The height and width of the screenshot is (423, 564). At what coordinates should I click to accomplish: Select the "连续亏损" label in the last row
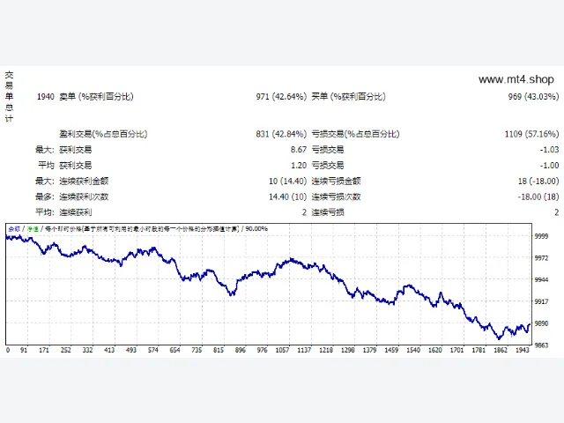328,212
